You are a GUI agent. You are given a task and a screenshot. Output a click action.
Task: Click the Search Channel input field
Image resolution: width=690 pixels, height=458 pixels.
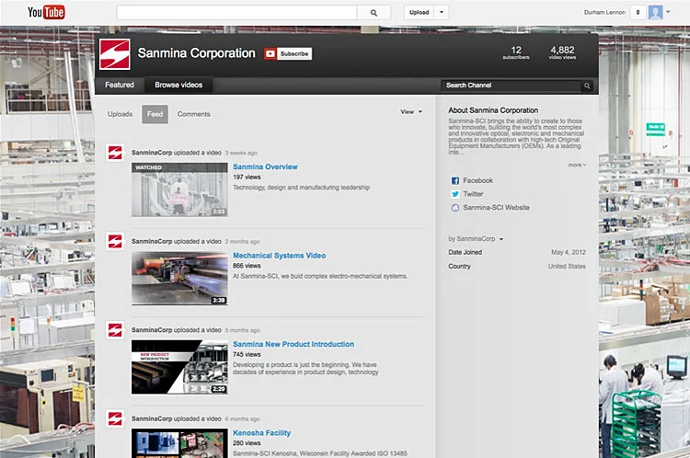tap(512, 86)
